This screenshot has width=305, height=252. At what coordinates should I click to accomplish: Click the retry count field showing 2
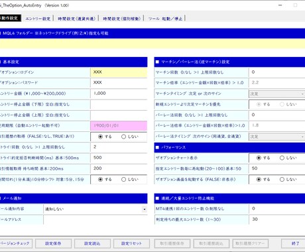(x=119, y=147)
